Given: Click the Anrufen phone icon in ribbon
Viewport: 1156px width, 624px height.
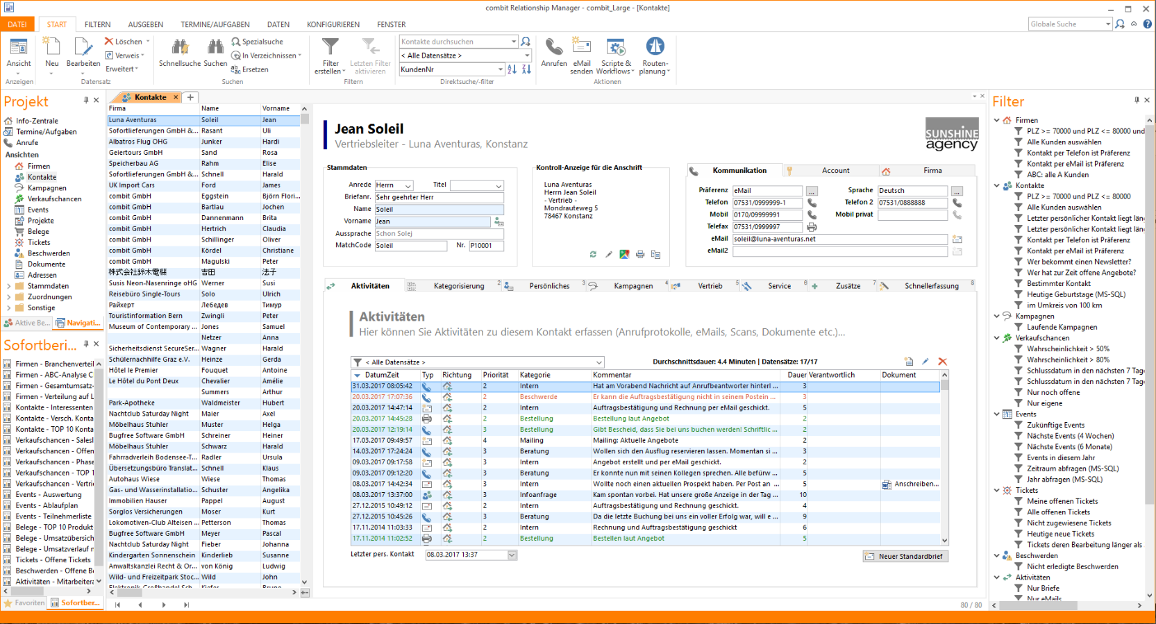Looking at the screenshot, I should (x=553, y=48).
